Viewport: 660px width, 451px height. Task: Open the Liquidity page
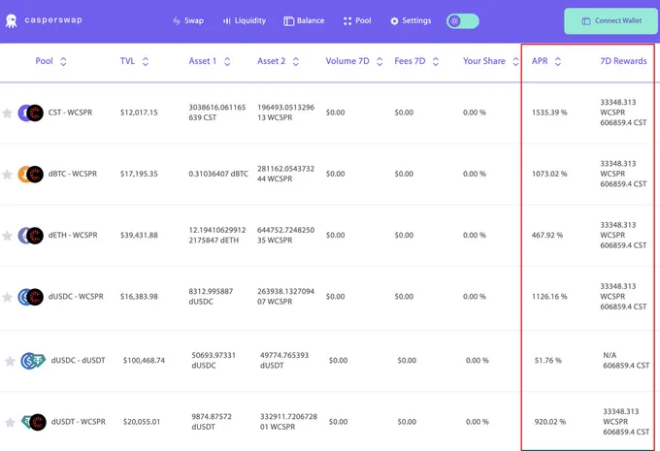click(x=245, y=20)
